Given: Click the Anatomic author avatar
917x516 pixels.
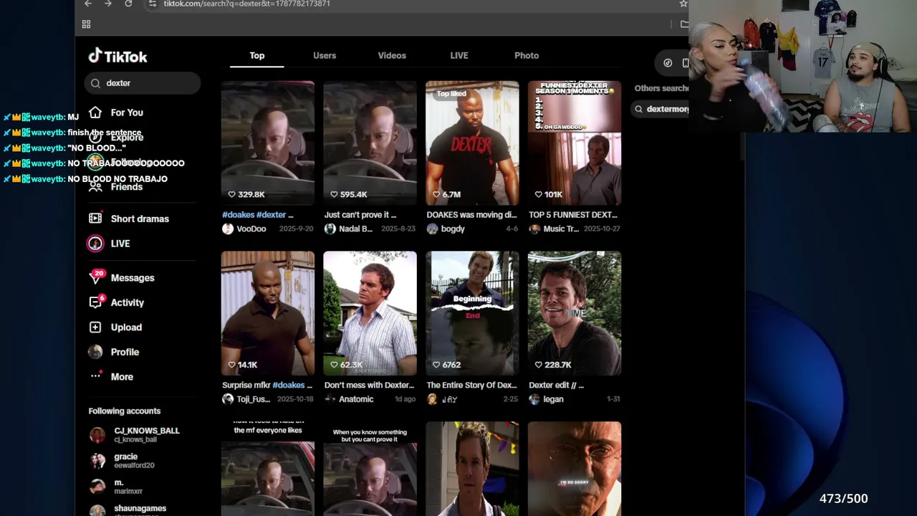Looking at the screenshot, I should [330, 399].
